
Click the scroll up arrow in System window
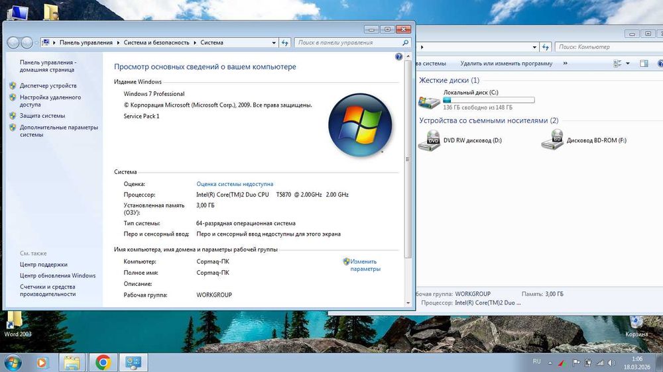(408, 56)
